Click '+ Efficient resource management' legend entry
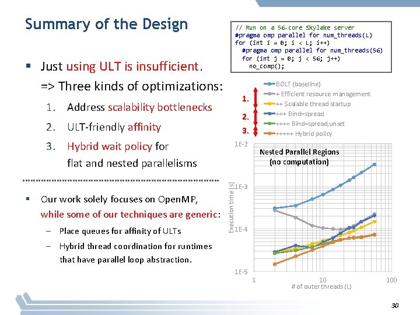This screenshot has width=420, height=315. click(317, 94)
